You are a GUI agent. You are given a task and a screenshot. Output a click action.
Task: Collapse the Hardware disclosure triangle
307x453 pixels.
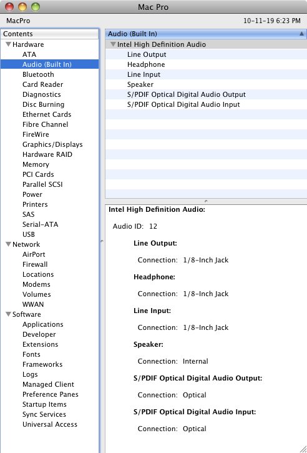tap(8, 44)
